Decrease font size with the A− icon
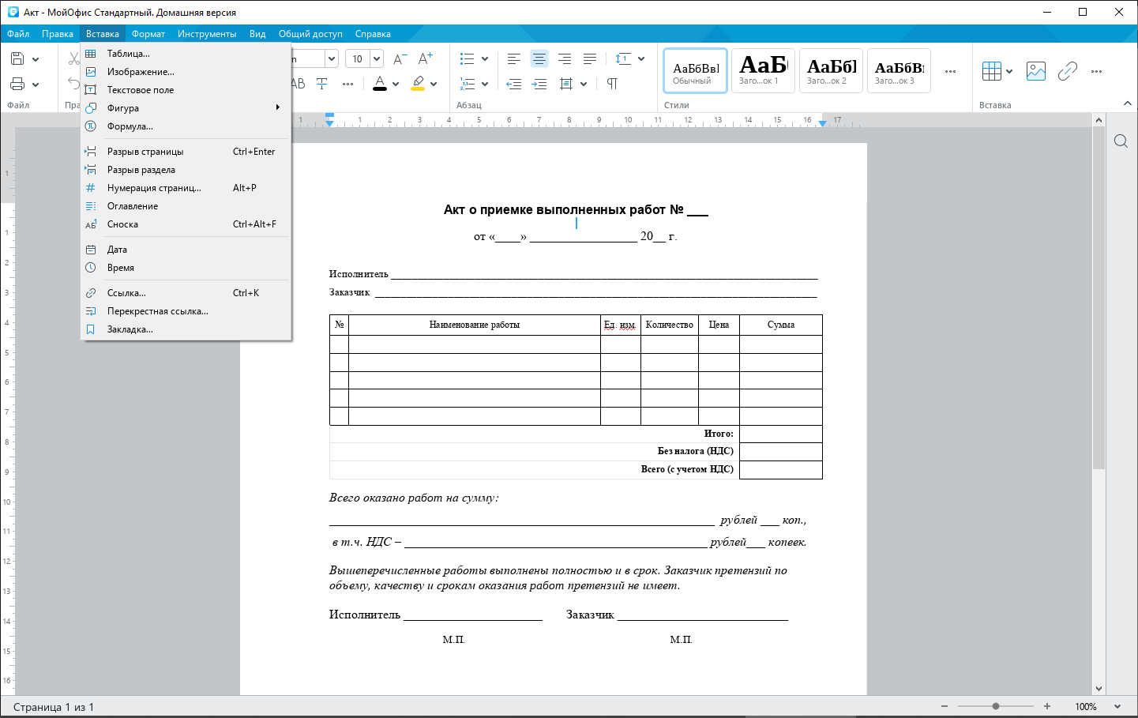Image resolution: width=1138 pixels, height=718 pixels. (x=400, y=58)
